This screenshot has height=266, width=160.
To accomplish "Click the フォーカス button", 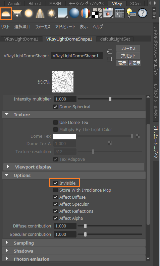I will (128, 49).
